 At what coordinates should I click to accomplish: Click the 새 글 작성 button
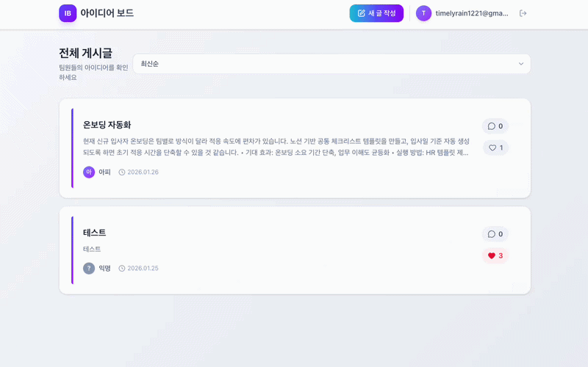[376, 13]
